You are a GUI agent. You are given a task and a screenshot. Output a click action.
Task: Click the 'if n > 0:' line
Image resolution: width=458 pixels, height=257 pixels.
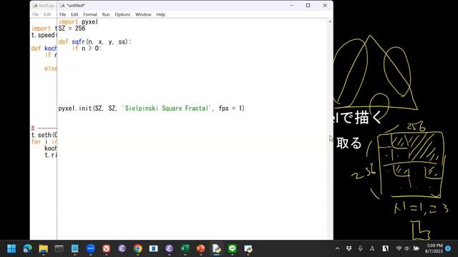click(87, 49)
